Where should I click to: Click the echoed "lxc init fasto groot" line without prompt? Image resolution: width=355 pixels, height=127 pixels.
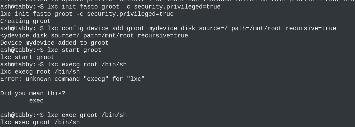[x=87, y=14]
